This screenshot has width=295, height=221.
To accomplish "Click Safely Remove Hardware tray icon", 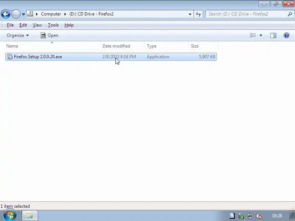I will (x=241, y=216).
